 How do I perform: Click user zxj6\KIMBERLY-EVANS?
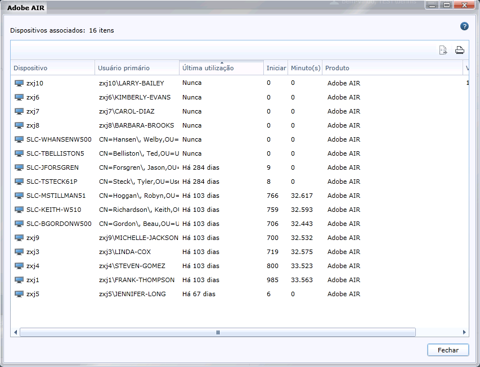(134, 97)
